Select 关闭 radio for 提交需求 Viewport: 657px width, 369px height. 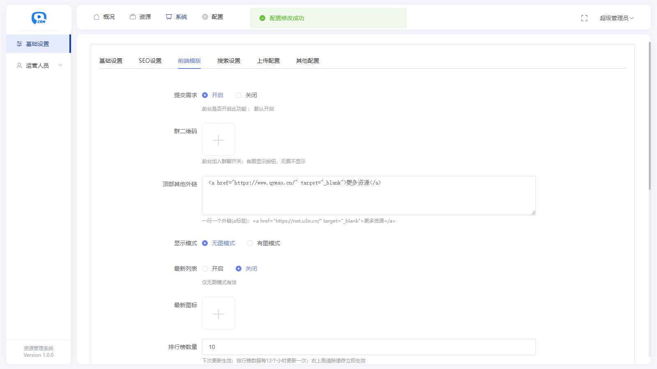click(239, 95)
